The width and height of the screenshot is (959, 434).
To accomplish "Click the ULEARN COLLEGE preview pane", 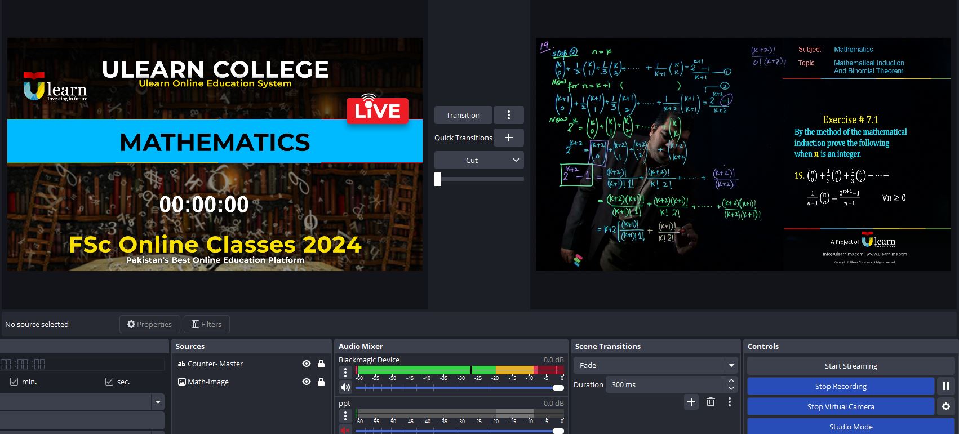I will [x=215, y=154].
